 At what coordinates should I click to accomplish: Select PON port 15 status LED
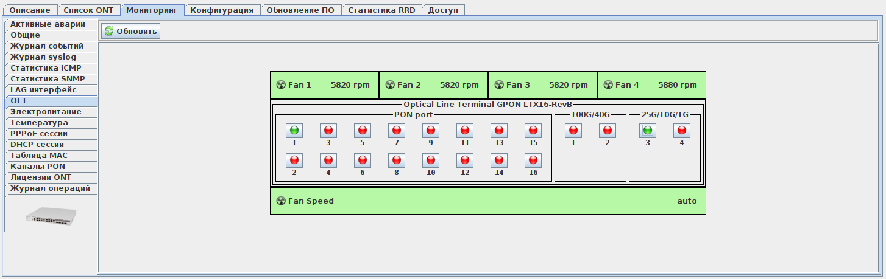point(533,130)
